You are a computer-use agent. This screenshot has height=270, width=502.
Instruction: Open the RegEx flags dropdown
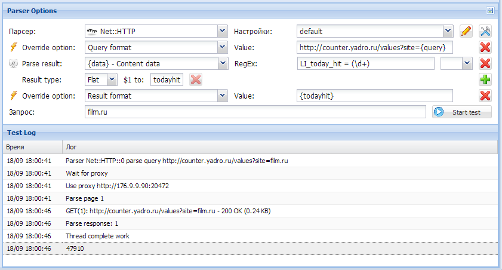click(x=467, y=63)
